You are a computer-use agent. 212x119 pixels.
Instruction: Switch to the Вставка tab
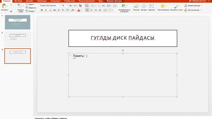click(x=18, y=1)
